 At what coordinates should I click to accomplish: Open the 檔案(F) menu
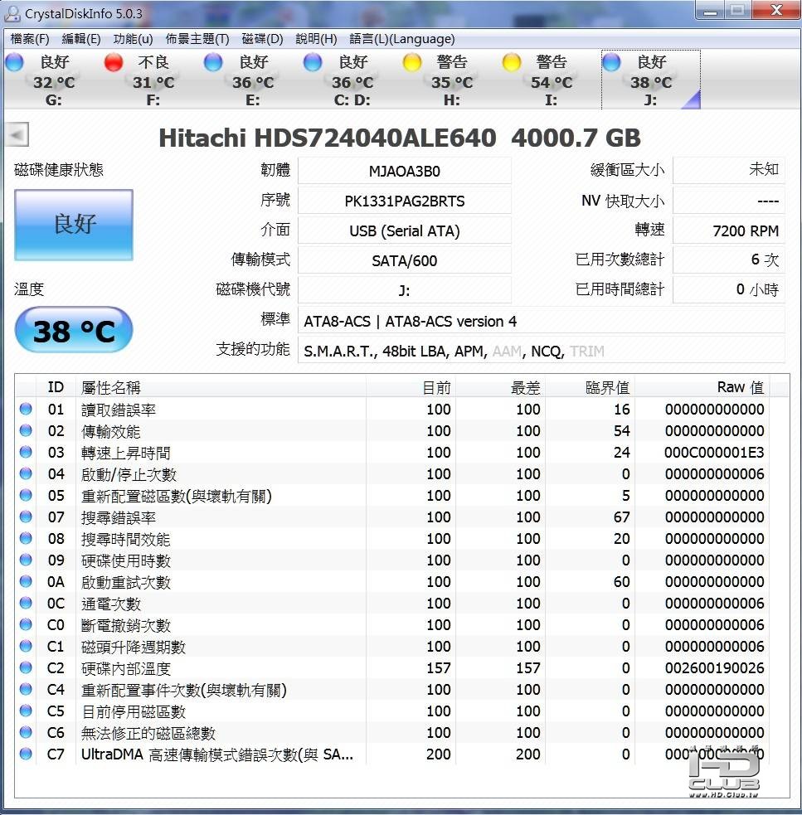pos(30,39)
